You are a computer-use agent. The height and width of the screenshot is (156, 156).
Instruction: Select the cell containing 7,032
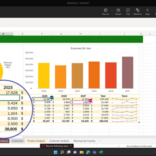pyautogui.click(x=42, y=115)
